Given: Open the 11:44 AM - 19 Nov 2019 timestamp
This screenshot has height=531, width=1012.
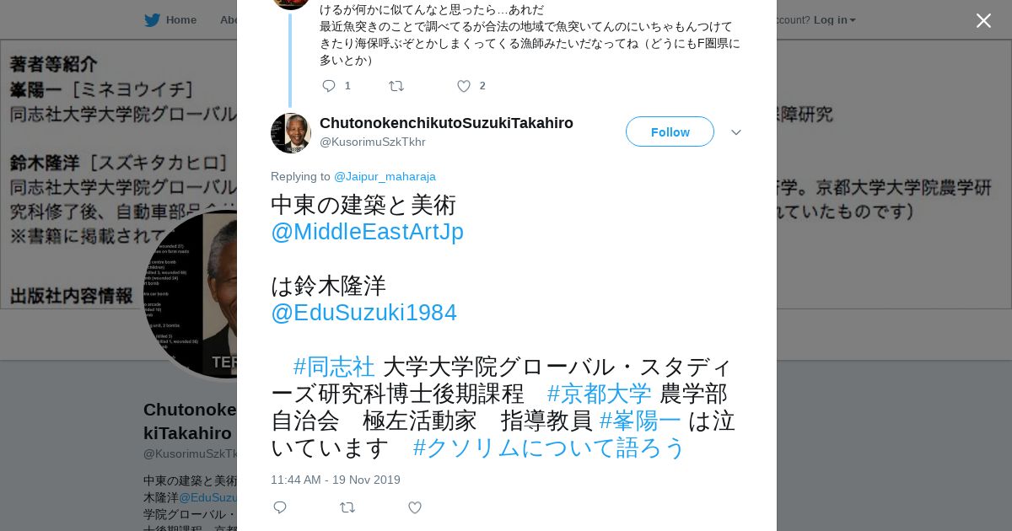Looking at the screenshot, I should click(336, 480).
